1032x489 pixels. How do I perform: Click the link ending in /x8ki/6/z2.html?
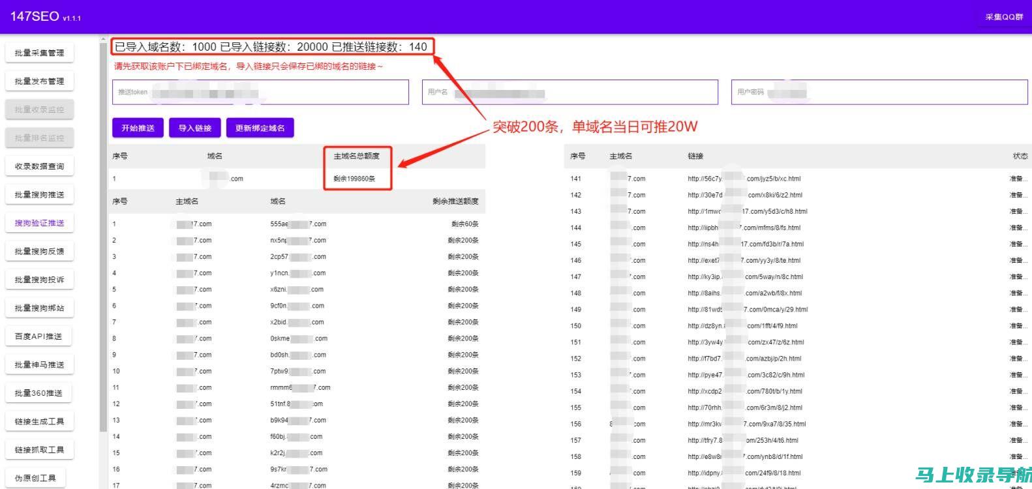click(745, 195)
